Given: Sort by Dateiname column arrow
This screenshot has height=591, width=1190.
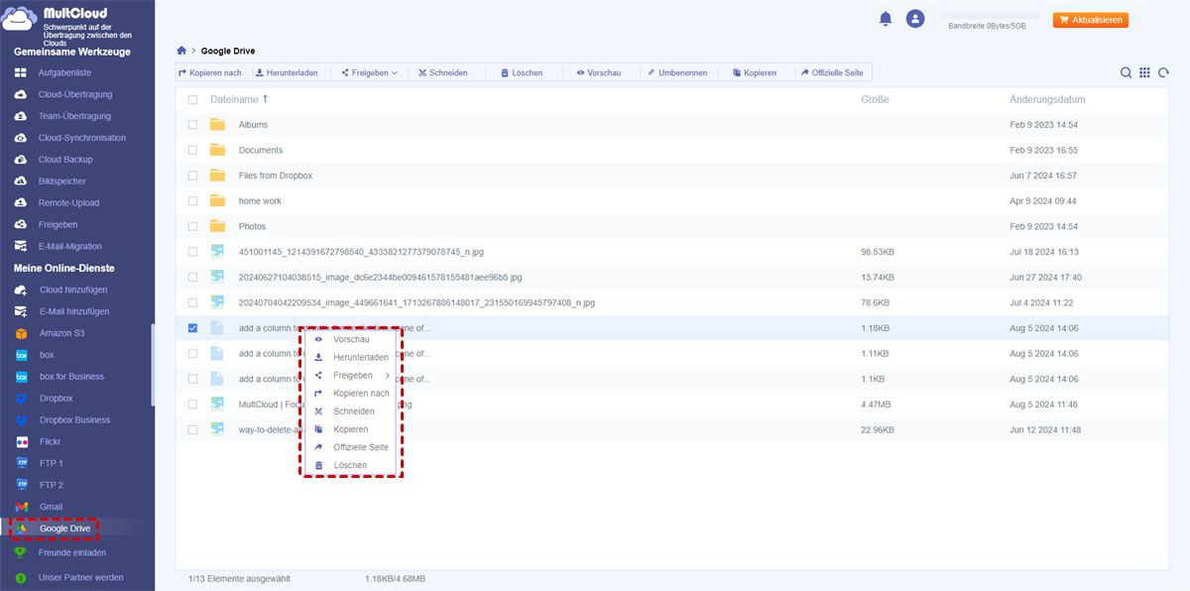Looking at the screenshot, I should point(265,99).
